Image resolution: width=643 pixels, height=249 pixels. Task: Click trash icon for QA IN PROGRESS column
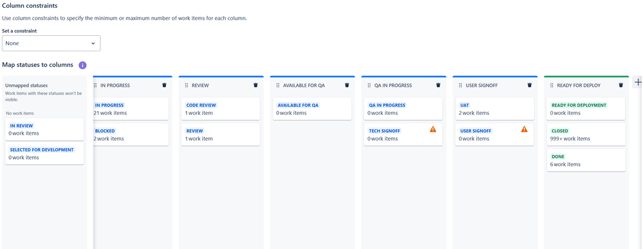click(x=438, y=85)
